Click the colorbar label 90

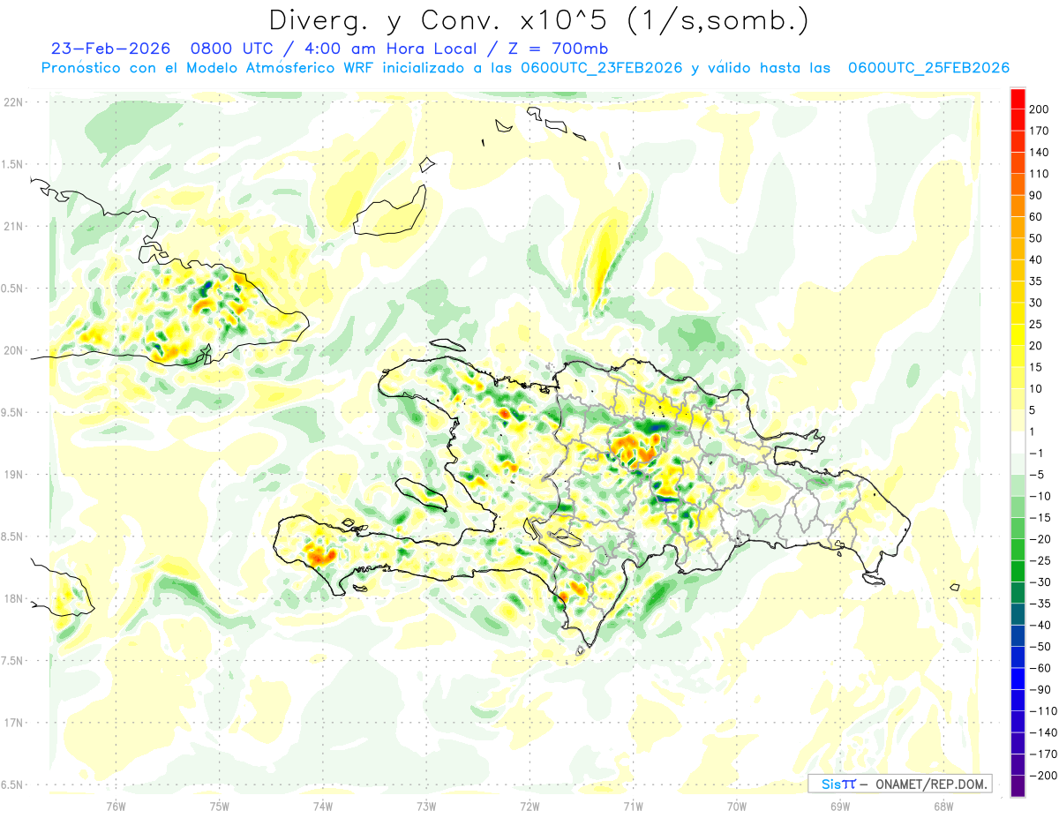click(x=1037, y=195)
